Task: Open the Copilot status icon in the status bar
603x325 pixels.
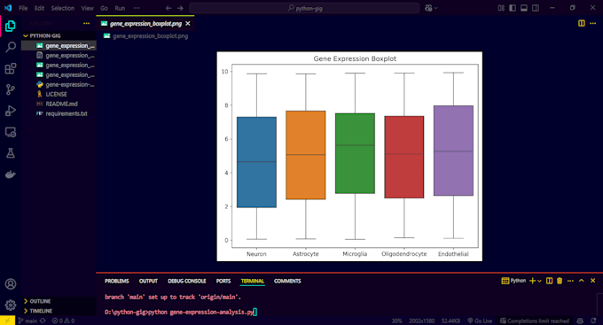Action: (x=580, y=321)
